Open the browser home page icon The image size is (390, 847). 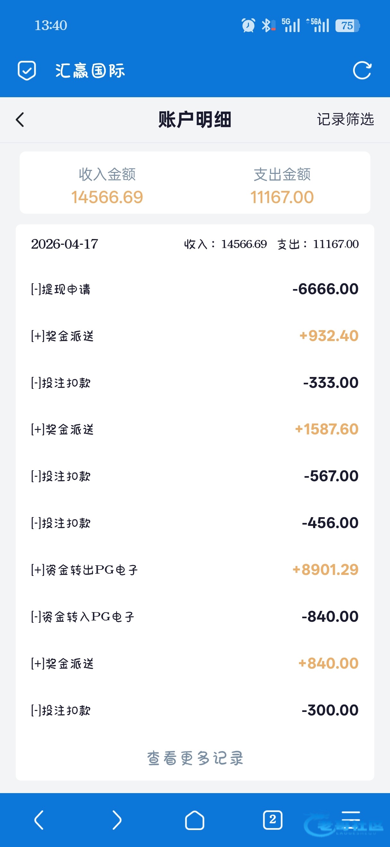point(194,820)
